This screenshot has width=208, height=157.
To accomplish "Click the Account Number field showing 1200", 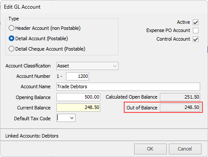I will pyautogui.click(x=77, y=76).
